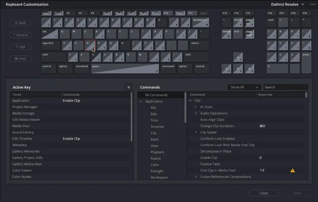Image resolution: width=318 pixels, height=202 pixels.
Task: Select the Playback category
Action: pos(157,152)
